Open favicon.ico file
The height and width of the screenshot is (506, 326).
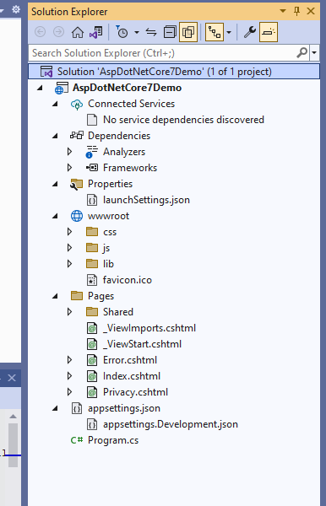coord(128,280)
